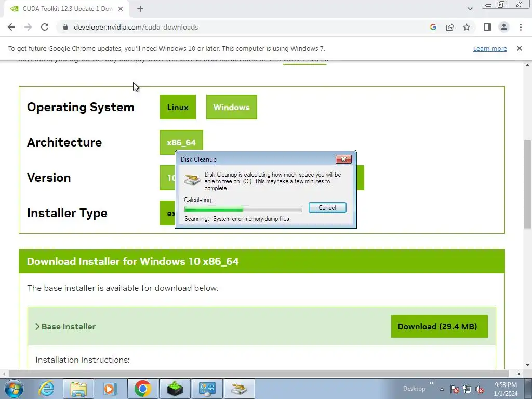Open the green cube app in the taskbar
Image resolution: width=532 pixels, height=399 pixels.
(175, 389)
